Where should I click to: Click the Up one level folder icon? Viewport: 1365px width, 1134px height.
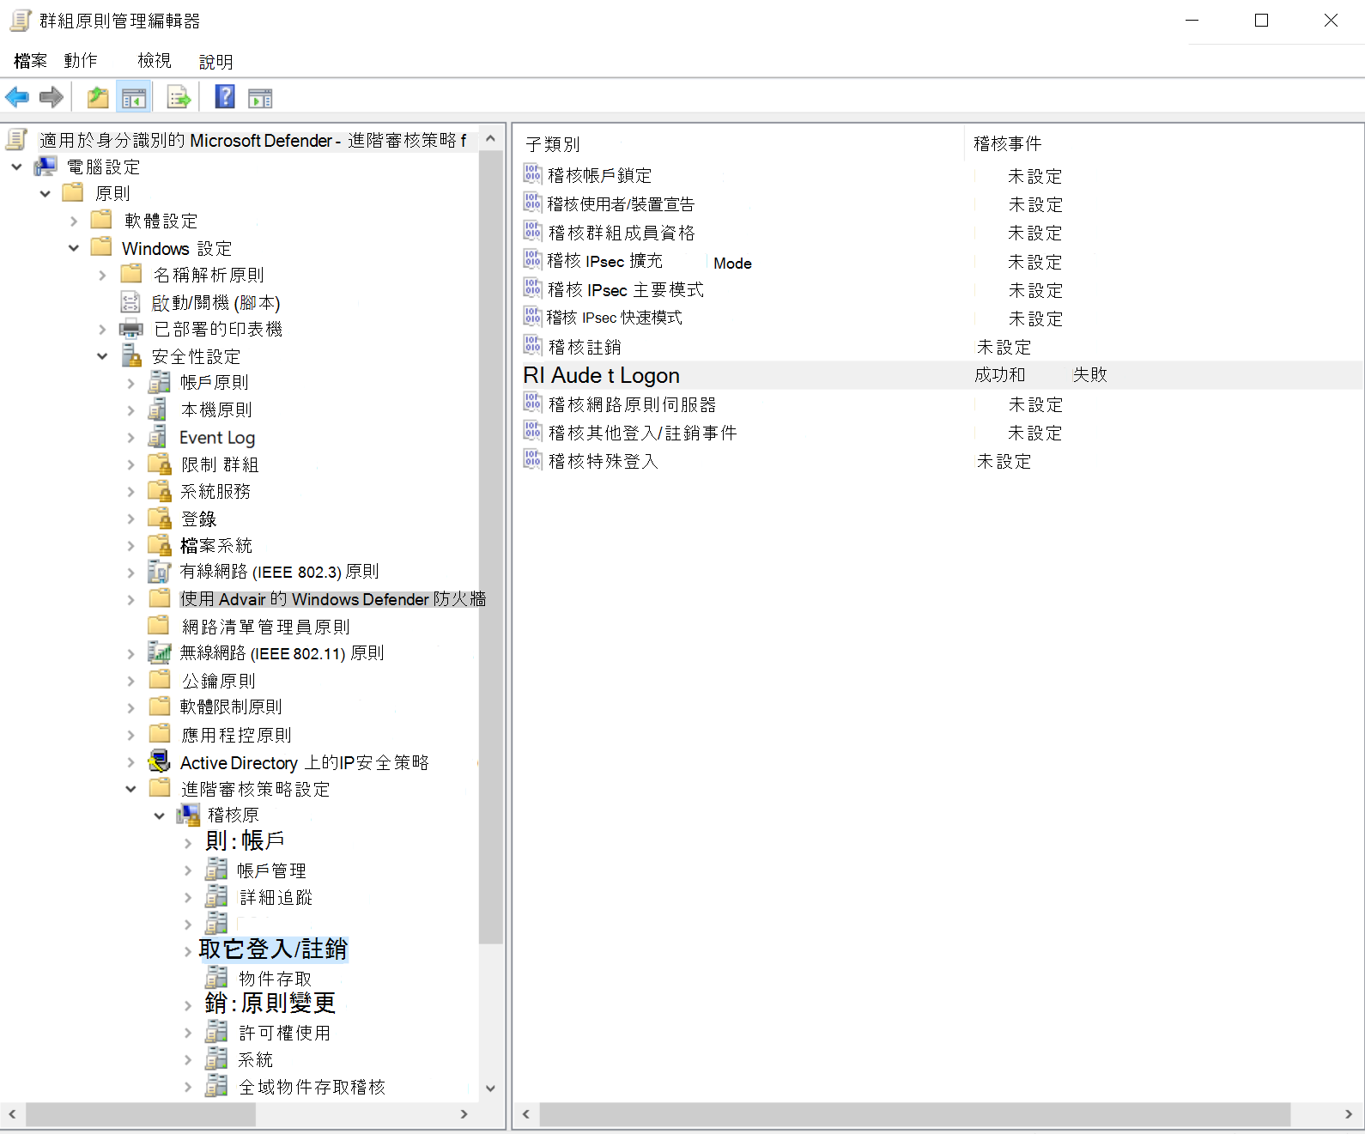(x=98, y=97)
